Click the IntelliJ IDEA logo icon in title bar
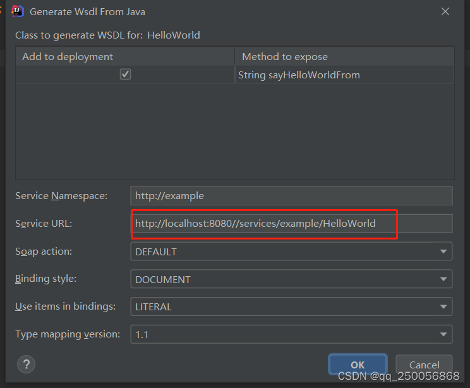The image size is (470, 388). pos(18,11)
